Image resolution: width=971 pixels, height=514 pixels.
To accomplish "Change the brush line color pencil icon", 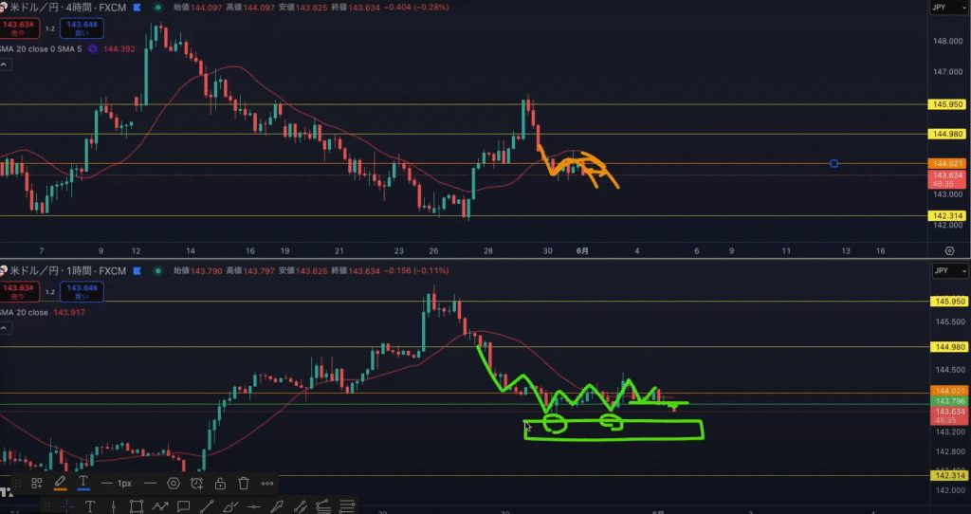I will point(60,483).
